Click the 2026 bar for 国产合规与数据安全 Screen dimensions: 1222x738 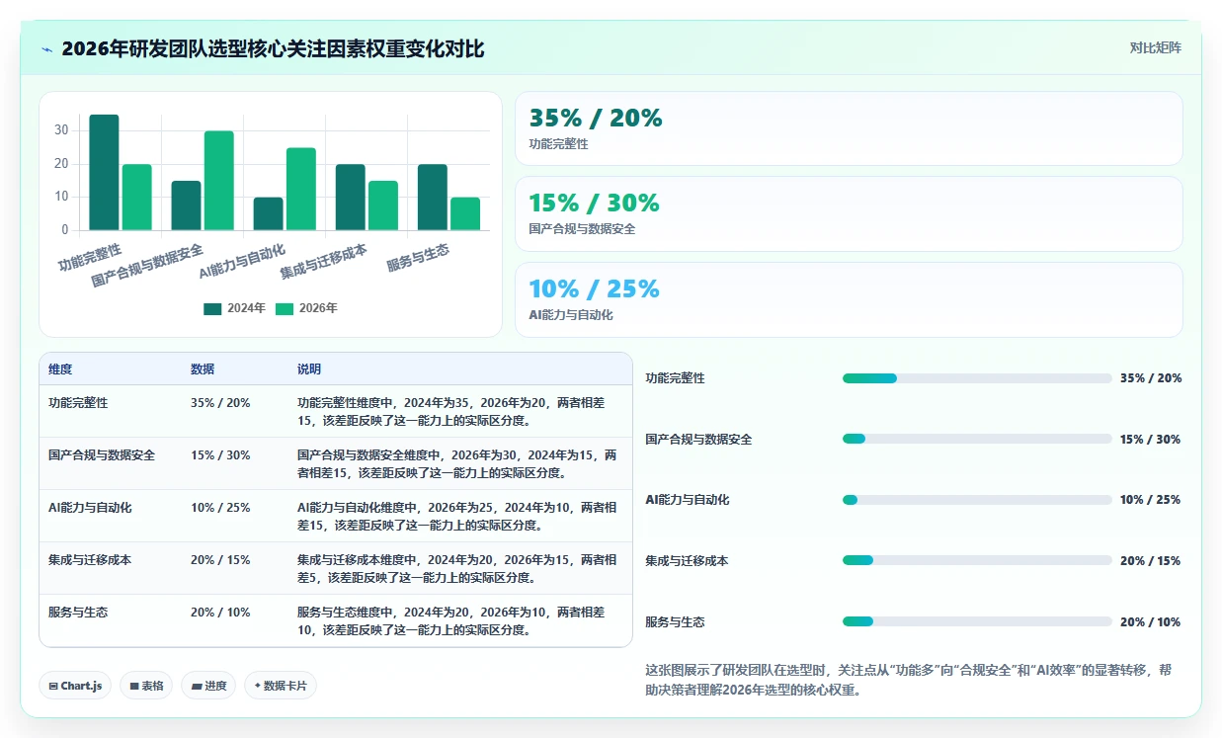point(219,181)
